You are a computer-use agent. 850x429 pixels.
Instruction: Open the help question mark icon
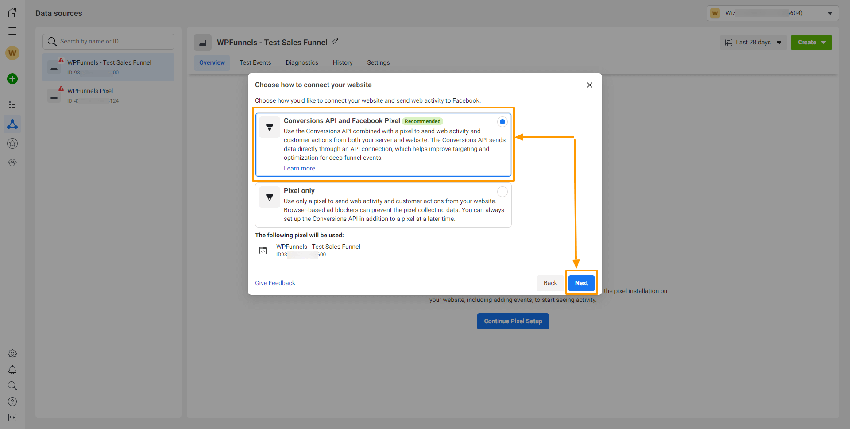[12, 402]
